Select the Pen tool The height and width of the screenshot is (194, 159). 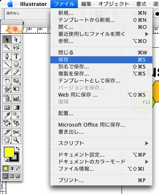7,56
